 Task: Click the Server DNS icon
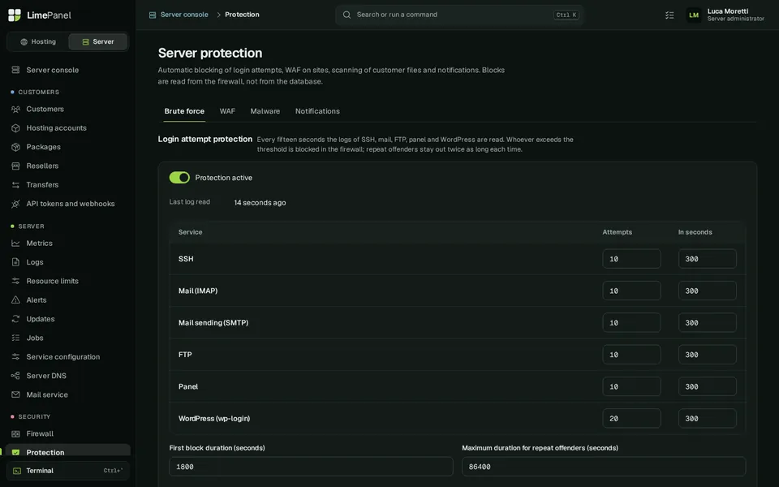tap(16, 375)
